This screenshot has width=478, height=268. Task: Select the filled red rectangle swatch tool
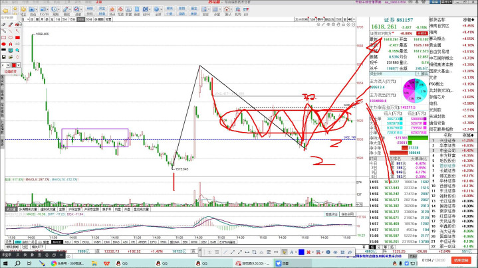click(x=17, y=38)
